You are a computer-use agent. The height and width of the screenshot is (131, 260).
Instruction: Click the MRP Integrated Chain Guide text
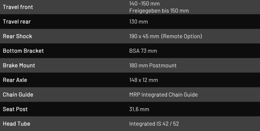[x=163, y=94]
